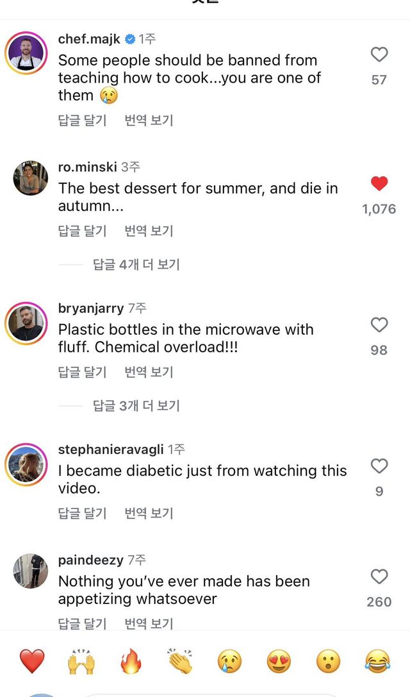Open paindeezy's profile picture
This screenshot has width=410, height=697.
tap(30, 571)
